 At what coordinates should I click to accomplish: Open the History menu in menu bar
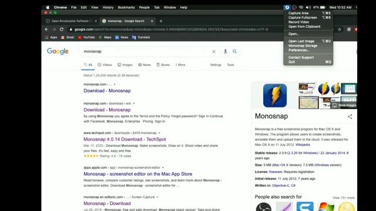(108, 8)
